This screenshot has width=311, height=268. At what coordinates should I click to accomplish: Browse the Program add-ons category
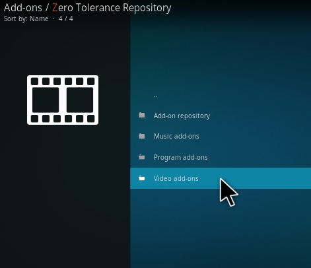point(221,157)
